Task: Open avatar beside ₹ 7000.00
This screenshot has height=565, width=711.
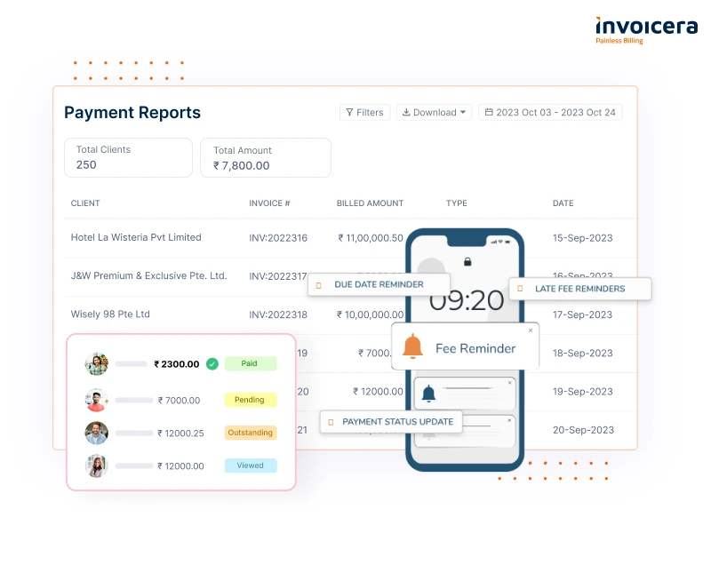Action: click(x=97, y=400)
